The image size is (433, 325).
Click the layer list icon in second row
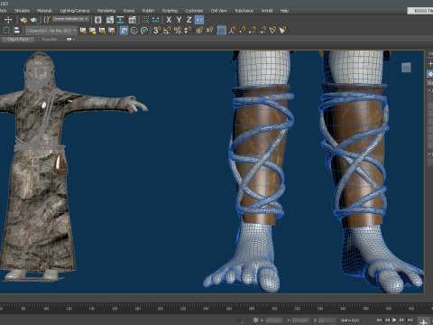pyautogui.click(x=16, y=30)
